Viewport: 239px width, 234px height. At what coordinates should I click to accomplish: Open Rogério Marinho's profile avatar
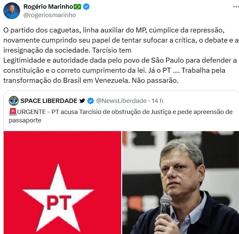12,11
